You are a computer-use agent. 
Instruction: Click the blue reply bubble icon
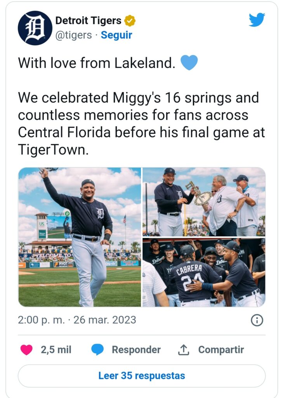(98, 350)
